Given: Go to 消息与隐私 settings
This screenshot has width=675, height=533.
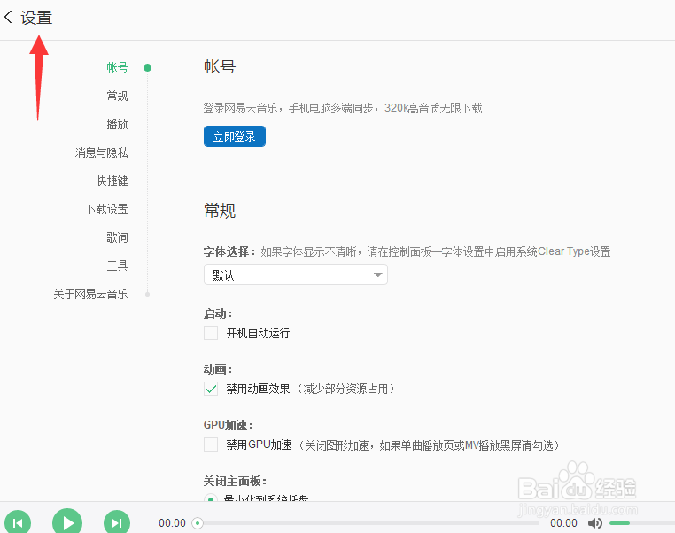Looking at the screenshot, I should click(x=101, y=152).
